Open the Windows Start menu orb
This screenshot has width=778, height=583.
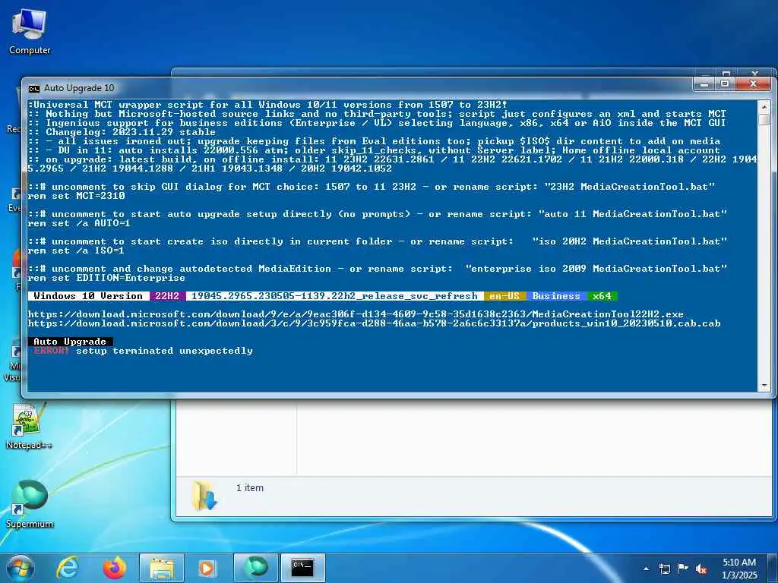click(x=21, y=568)
